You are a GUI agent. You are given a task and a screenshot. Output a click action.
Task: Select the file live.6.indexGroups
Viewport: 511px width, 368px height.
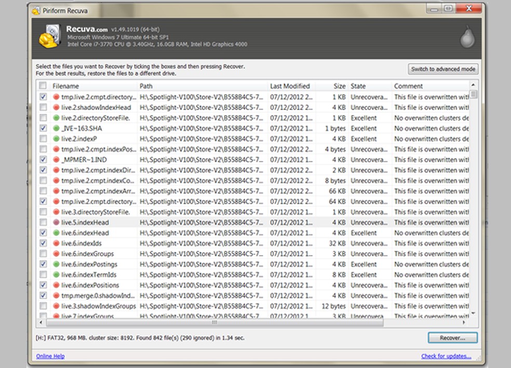88,254
